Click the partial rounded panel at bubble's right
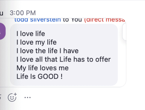 coord(124,32)
